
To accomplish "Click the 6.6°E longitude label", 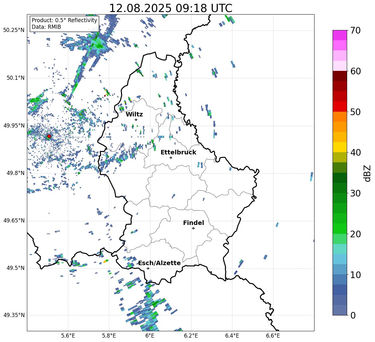I will pos(273,336).
